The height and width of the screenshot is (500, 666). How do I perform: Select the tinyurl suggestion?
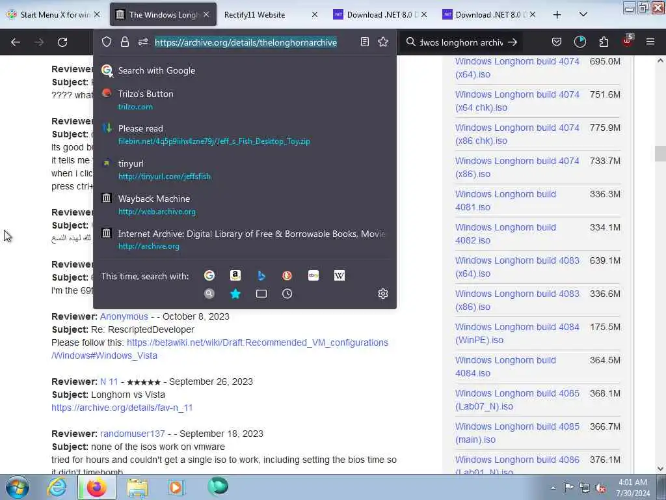coord(245,170)
